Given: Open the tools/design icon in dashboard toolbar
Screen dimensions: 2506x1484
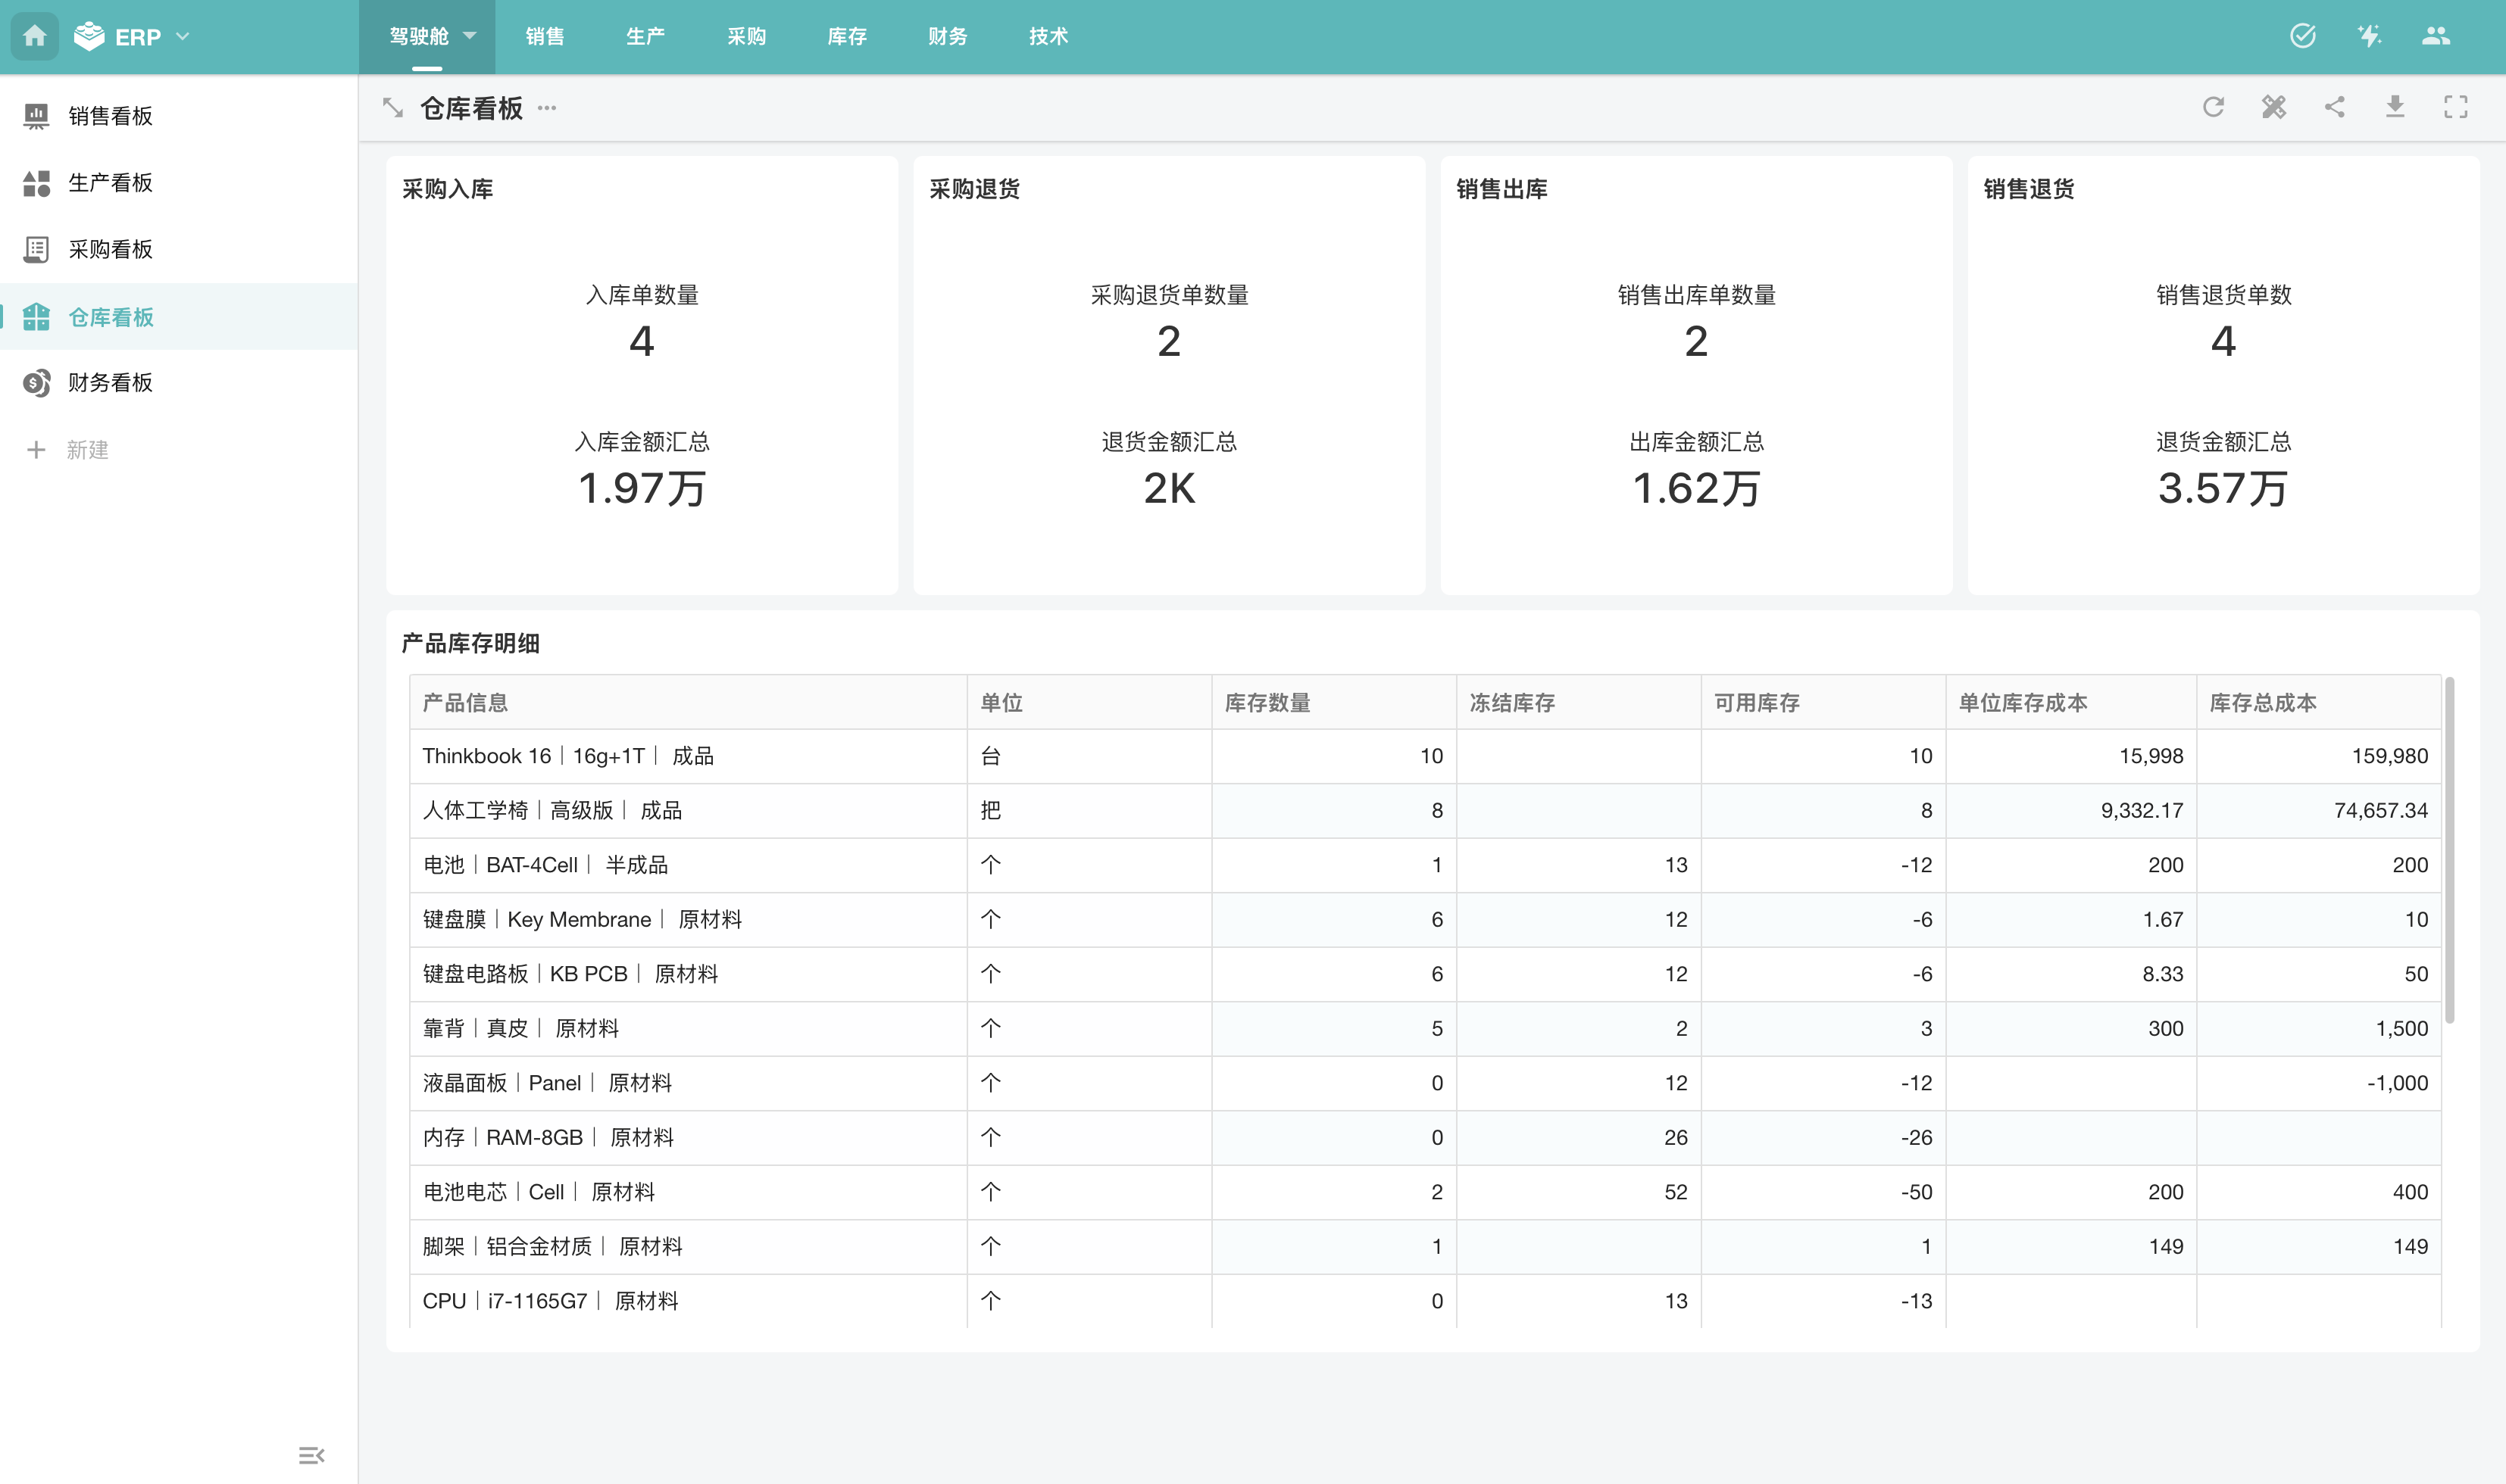Looking at the screenshot, I should pyautogui.click(x=2274, y=107).
